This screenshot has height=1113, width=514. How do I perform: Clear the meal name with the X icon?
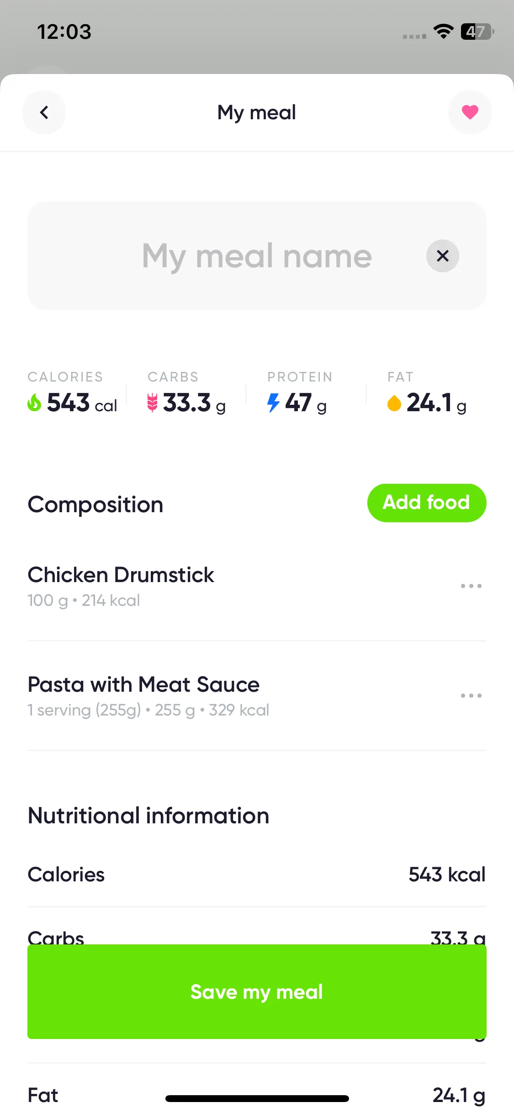[x=442, y=256]
